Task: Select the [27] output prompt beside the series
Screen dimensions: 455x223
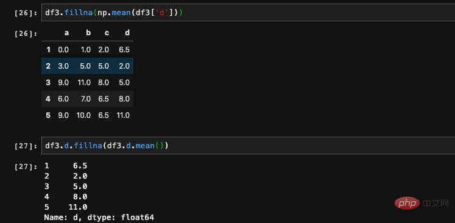Action: [x=26, y=166]
